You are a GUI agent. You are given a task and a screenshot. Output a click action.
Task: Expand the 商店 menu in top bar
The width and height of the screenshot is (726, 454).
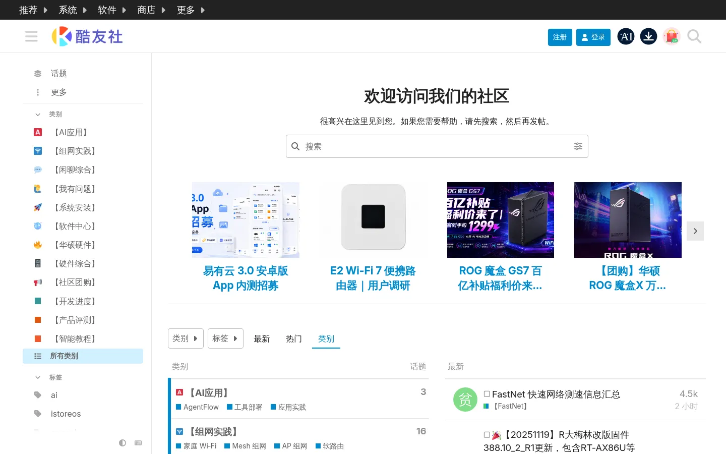click(151, 10)
